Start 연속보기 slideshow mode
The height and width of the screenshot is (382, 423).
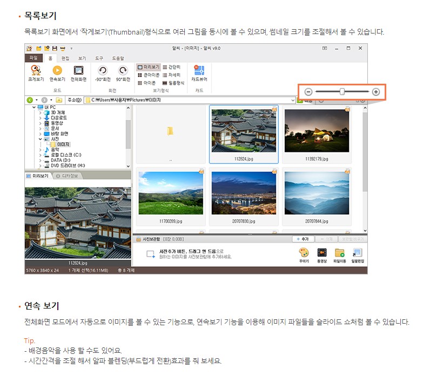coord(57,73)
